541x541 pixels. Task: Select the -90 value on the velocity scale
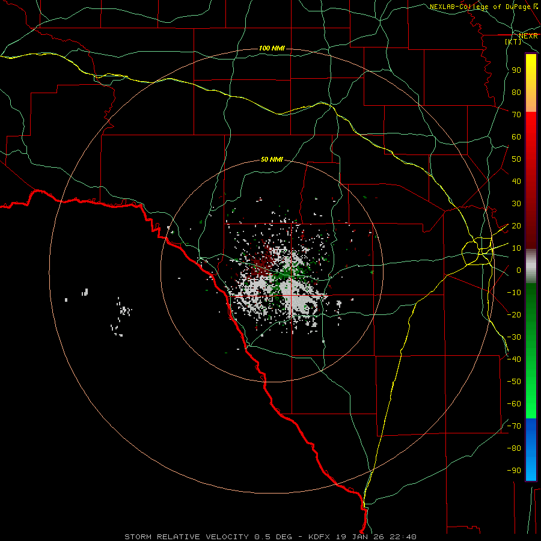click(x=514, y=471)
